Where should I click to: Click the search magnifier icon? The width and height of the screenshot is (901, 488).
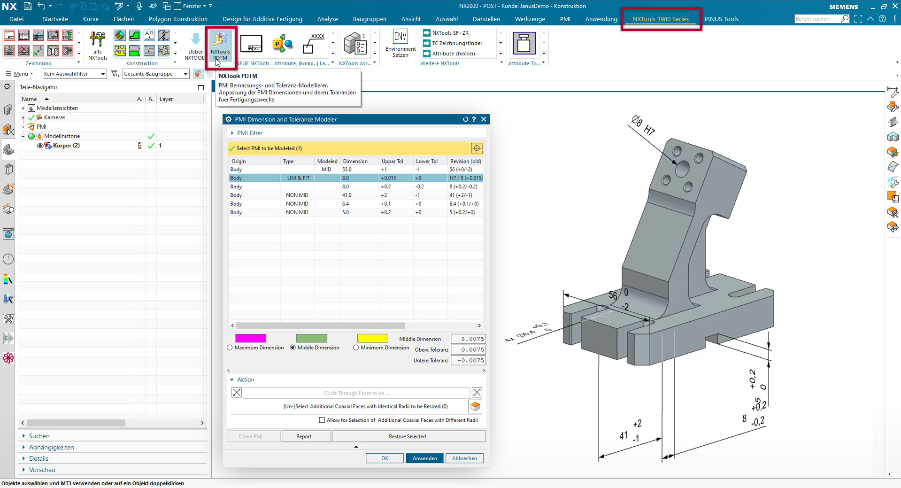pos(845,19)
